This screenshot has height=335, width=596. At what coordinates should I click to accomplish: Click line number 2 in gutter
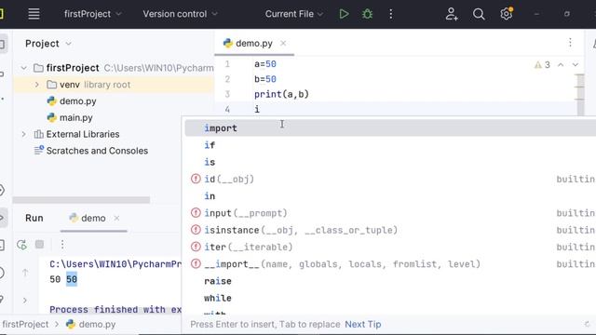click(x=227, y=79)
